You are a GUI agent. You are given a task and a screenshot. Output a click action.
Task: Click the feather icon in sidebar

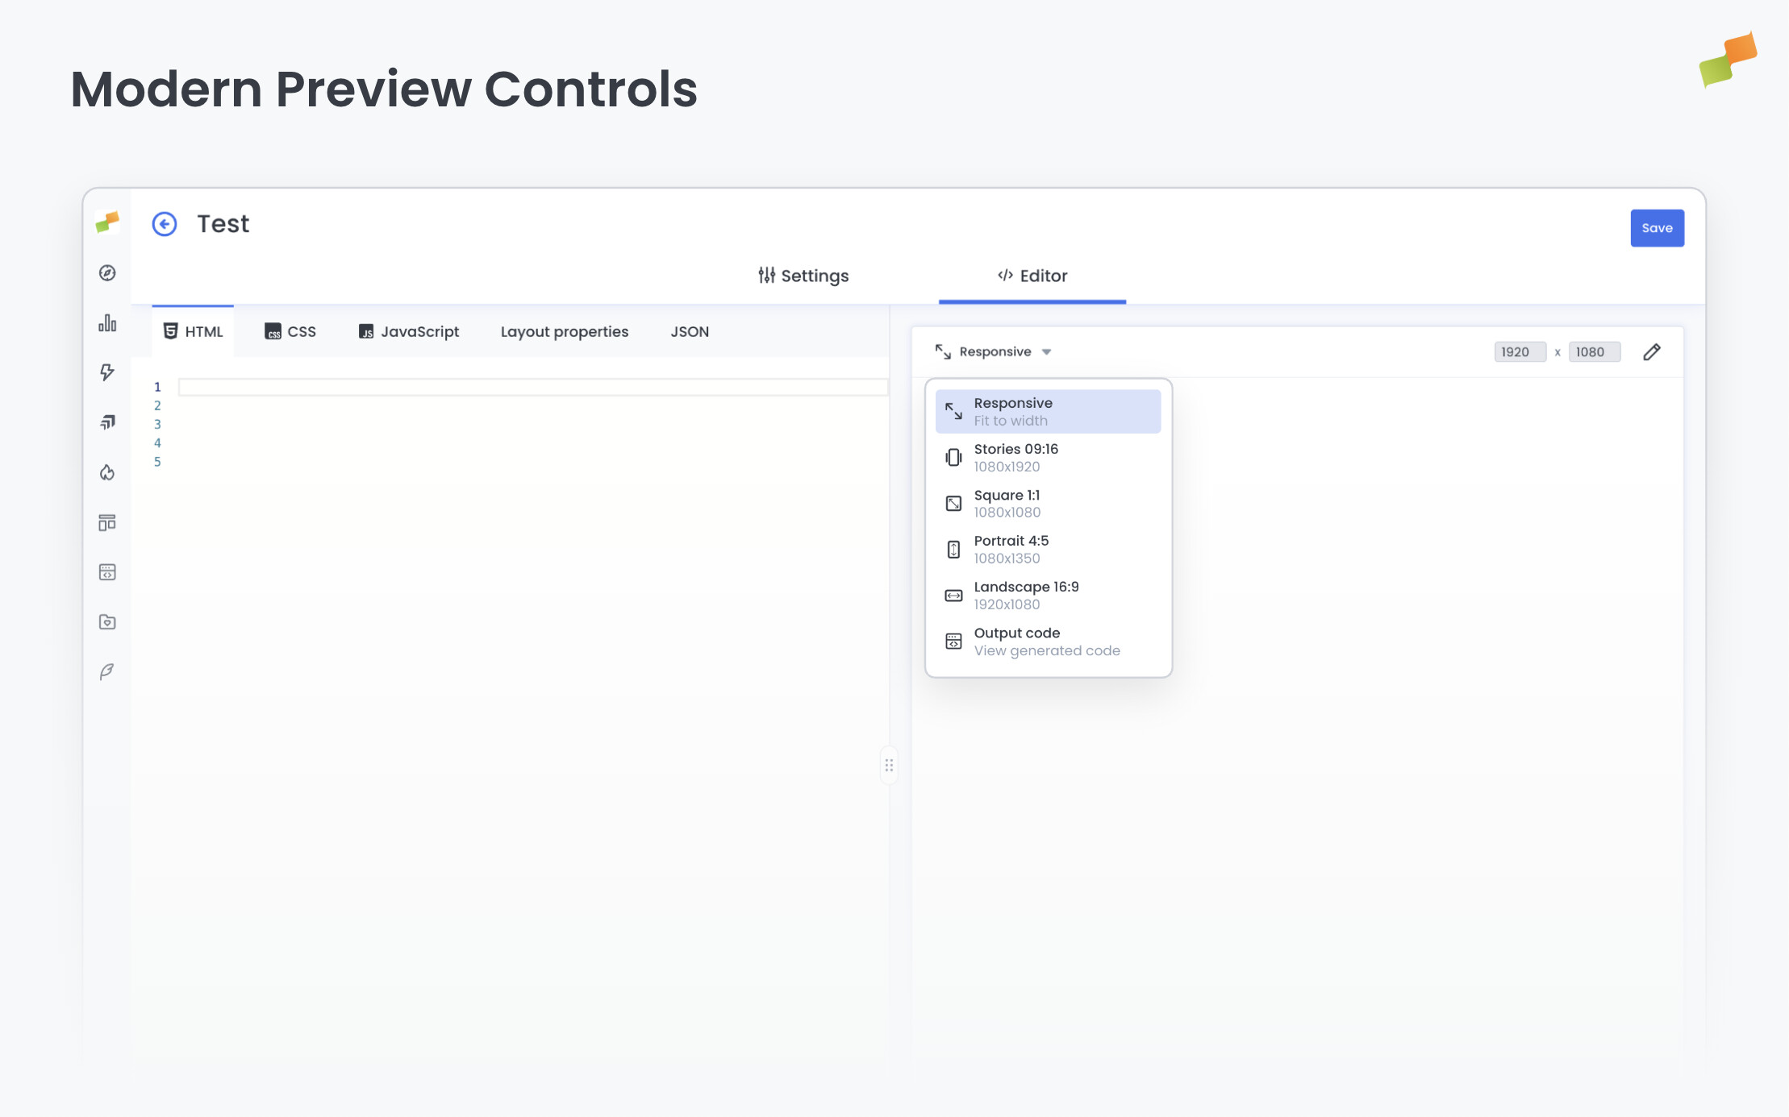coord(107,671)
